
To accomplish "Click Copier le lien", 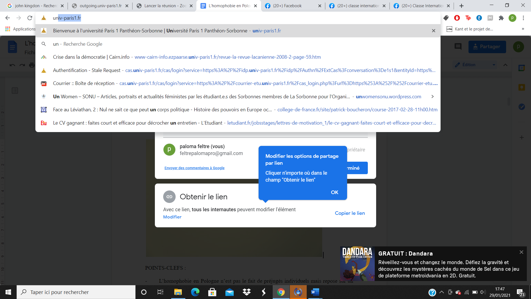I will [x=350, y=213].
